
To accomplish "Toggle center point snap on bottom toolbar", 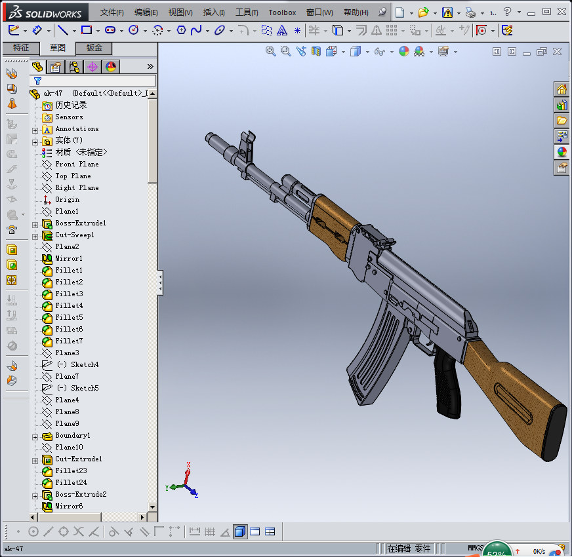I will coord(33,532).
